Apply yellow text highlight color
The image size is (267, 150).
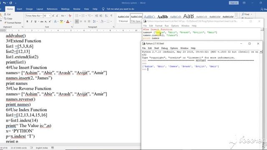61,21
